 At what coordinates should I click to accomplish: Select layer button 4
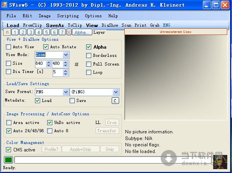pos(39,32)
